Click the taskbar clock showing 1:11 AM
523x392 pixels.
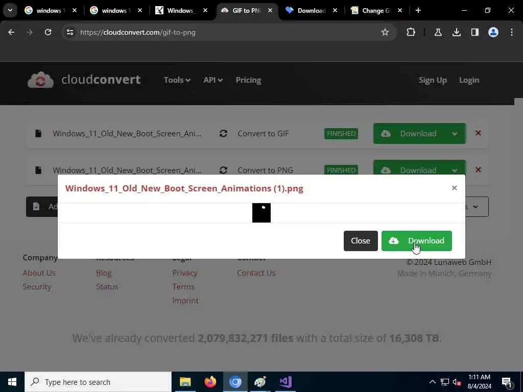tap(479, 382)
